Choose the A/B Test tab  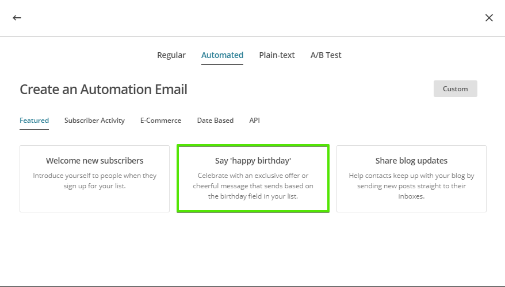[x=326, y=55]
